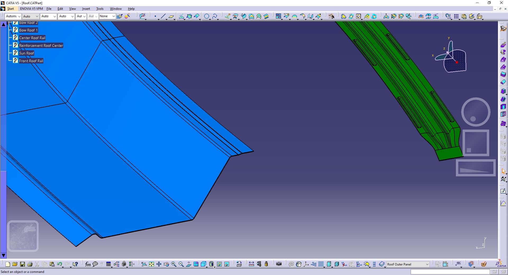Screen dimensions: 508x275
Task: Select the Fit All In view icon
Action: (x=151, y=264)
